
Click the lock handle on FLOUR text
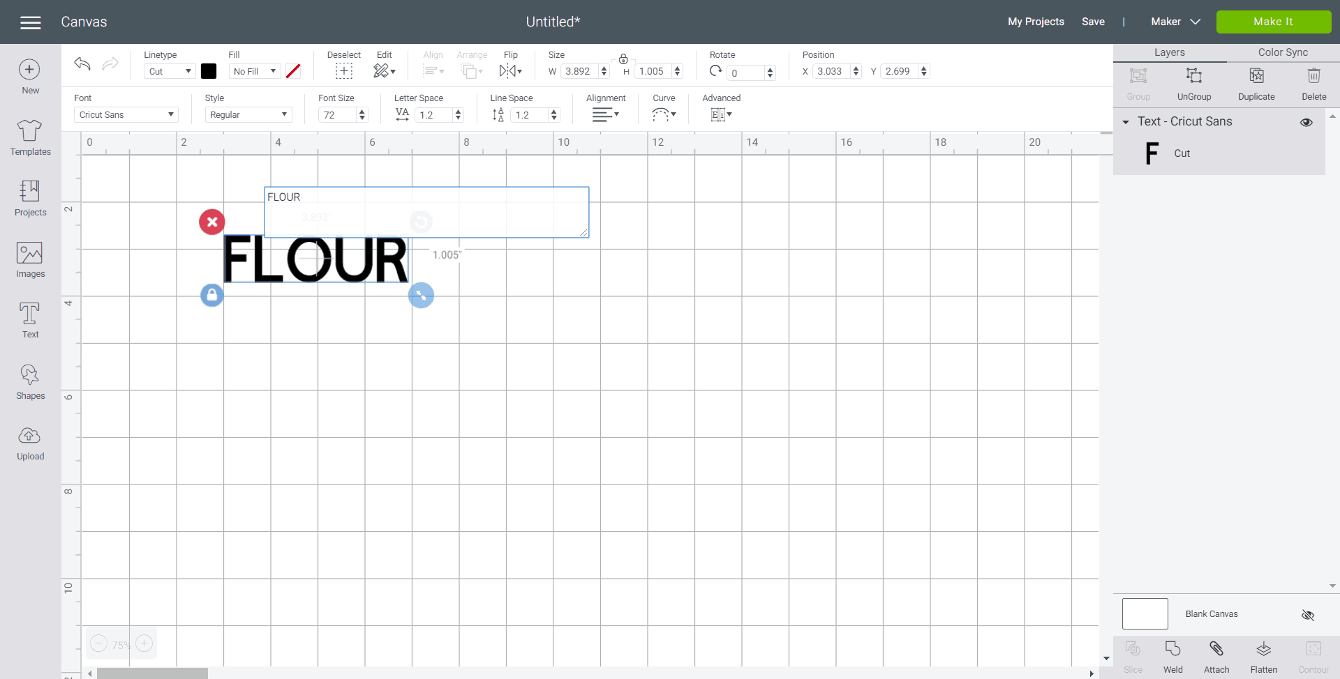click(x=211, y=295)
